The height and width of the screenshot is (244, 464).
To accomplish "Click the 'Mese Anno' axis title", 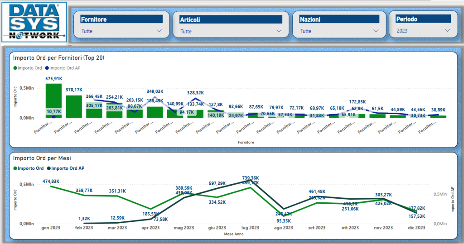I will coord(233,234).
